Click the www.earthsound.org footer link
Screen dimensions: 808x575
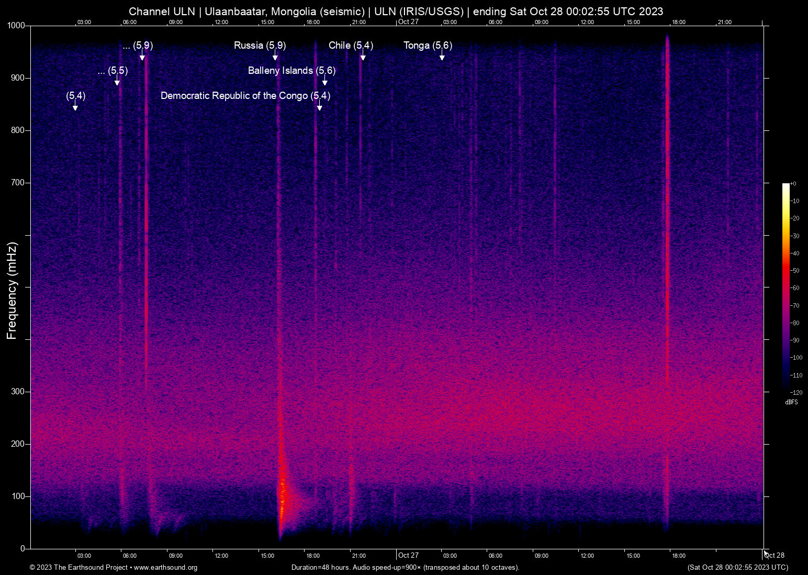point(165,568)
